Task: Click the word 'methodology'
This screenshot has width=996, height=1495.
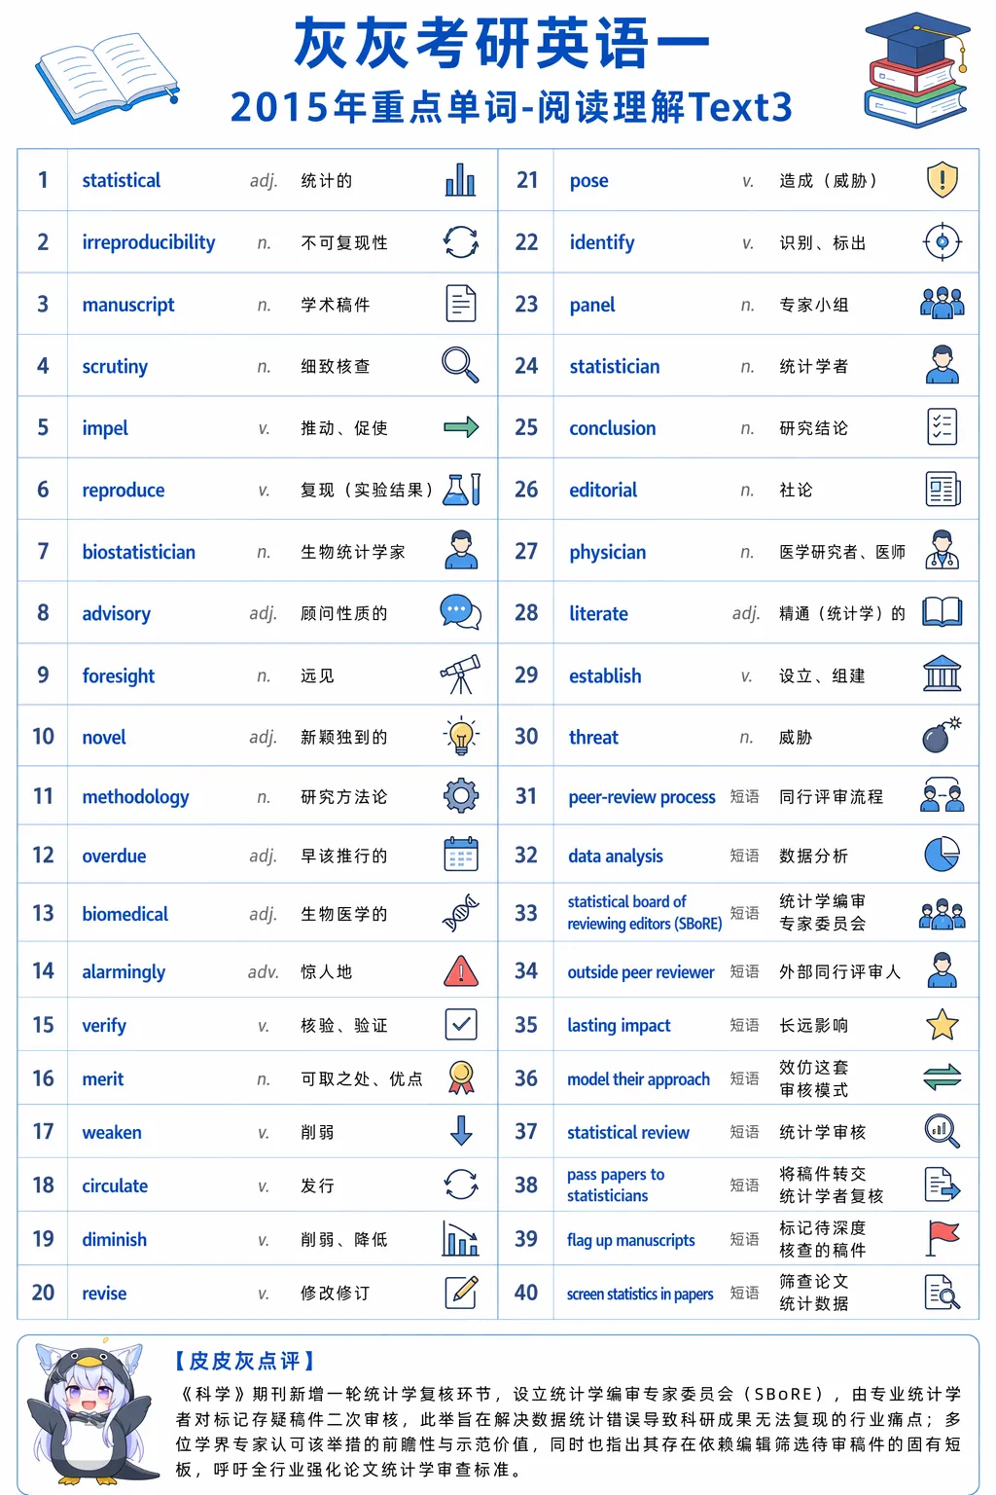Action: tap(136, 797)
